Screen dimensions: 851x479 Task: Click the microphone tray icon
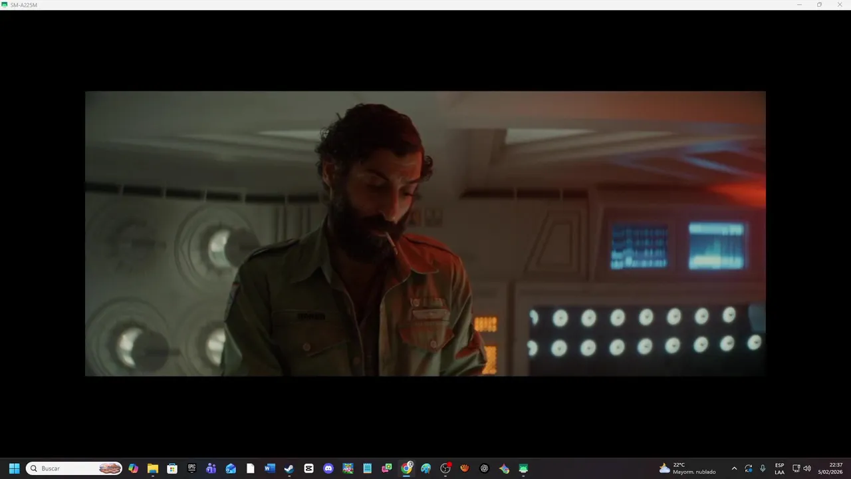click(763, 468)
